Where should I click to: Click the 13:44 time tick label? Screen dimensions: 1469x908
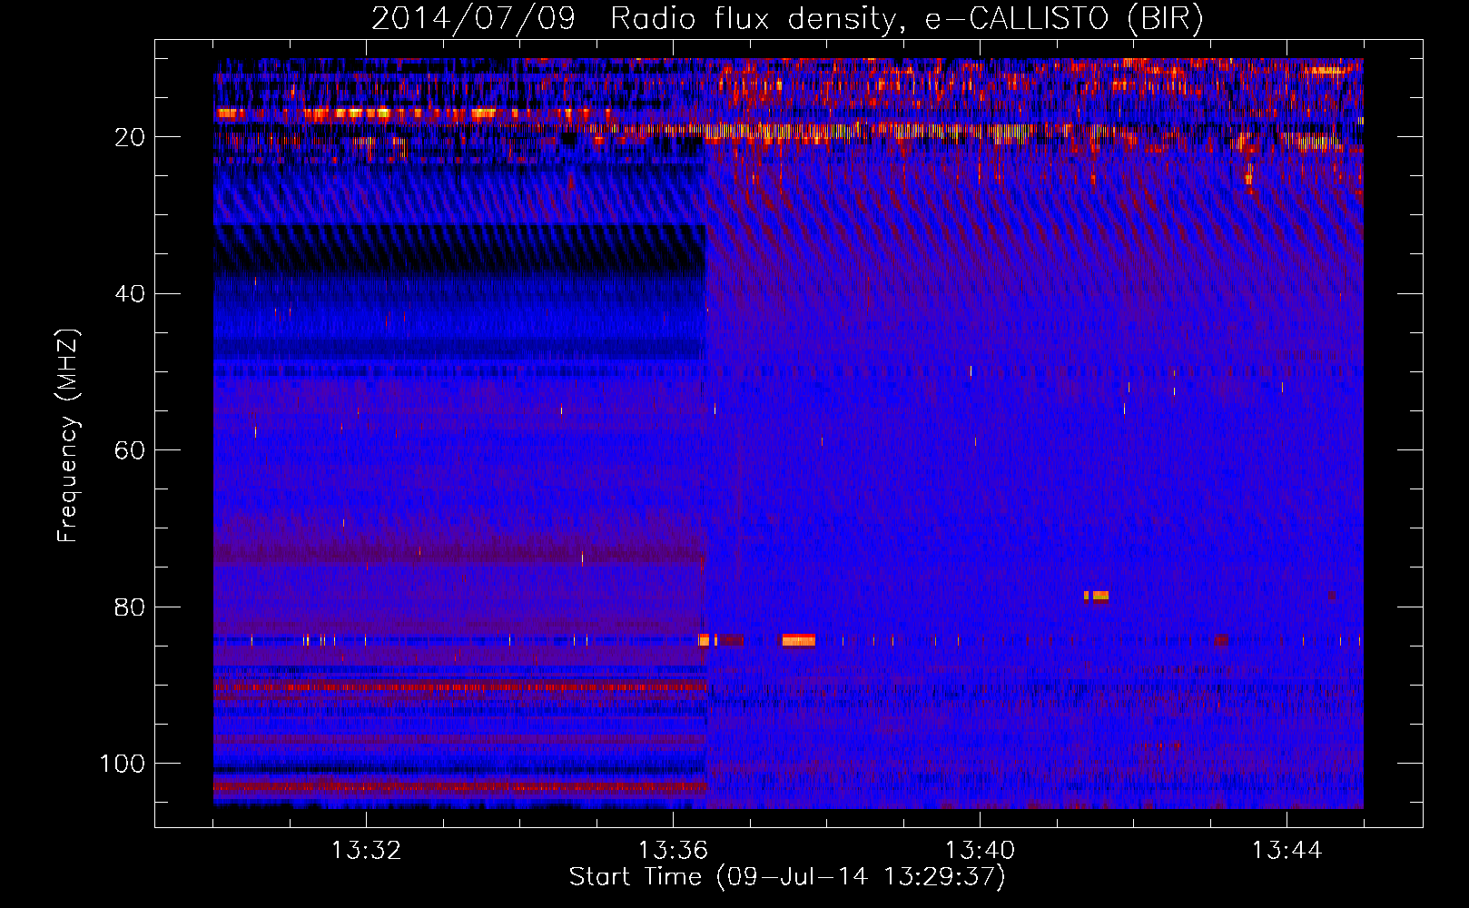tap(1287, 851)
